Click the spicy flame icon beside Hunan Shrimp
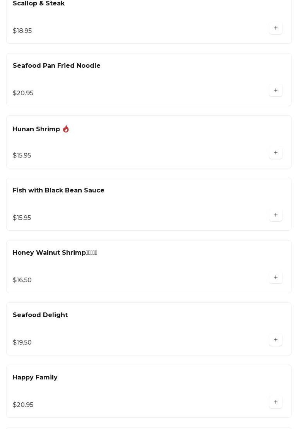This screenshot has height=429, width=298. (x=66, y=129)
